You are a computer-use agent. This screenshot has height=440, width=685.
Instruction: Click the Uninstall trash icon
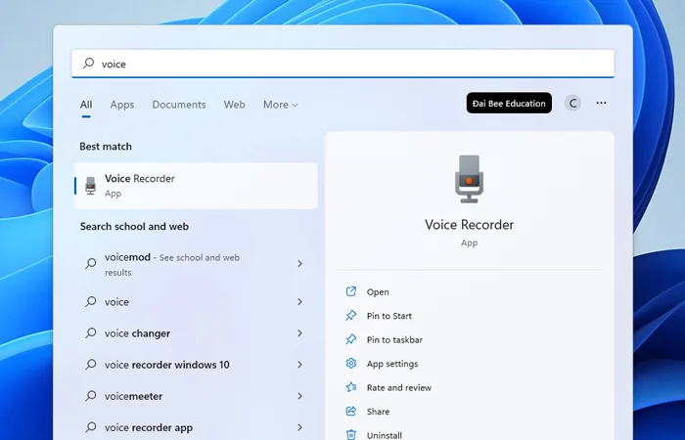pyautogui.click(x=351, y=434)
